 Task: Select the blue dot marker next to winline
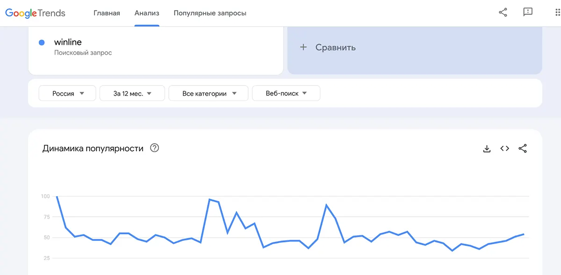pyautogui.click(x=42, y=42)
